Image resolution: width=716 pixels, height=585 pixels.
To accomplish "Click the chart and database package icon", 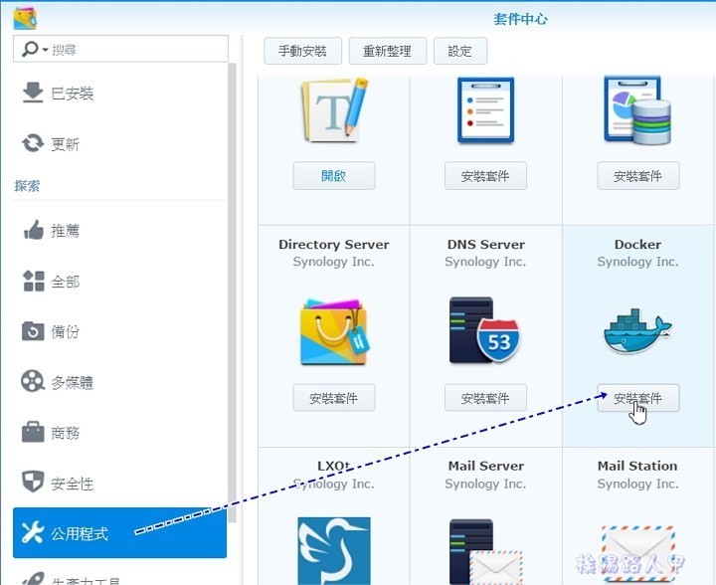I will tap(637, 110).
